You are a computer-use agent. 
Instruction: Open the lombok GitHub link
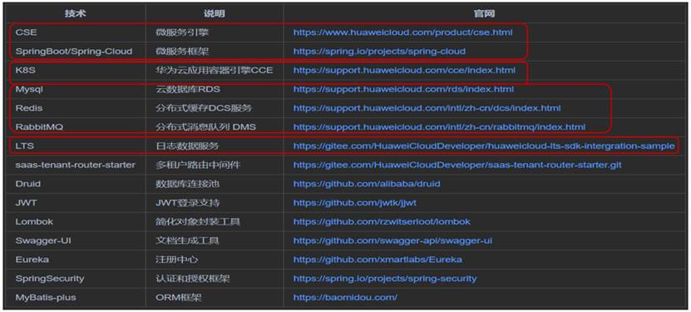382,221
